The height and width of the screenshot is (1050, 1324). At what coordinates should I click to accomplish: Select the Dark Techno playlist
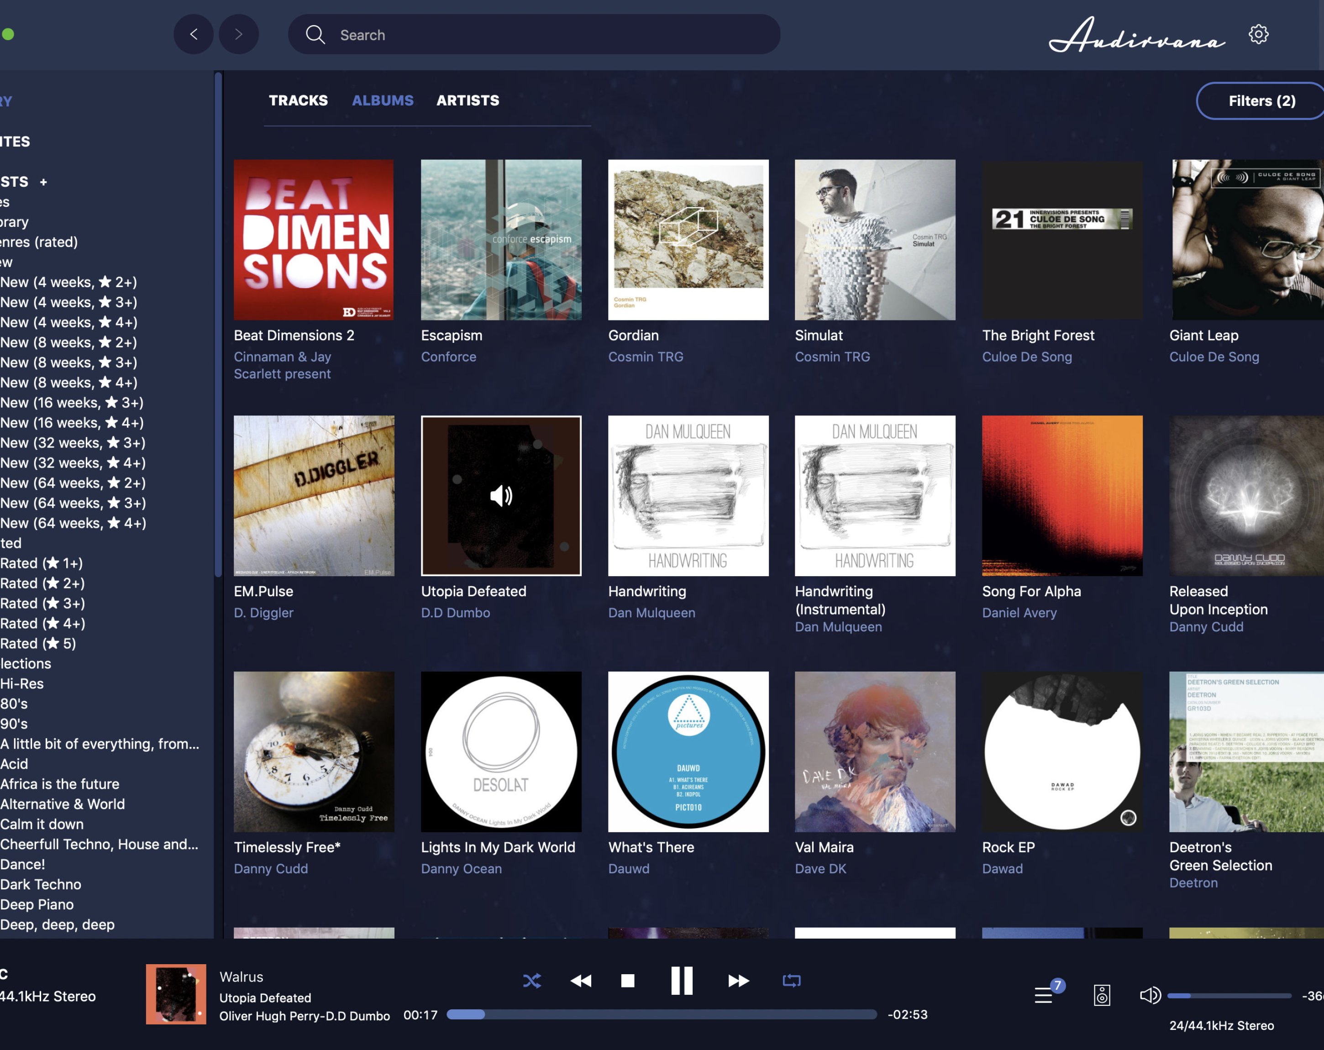coord(41,884)
